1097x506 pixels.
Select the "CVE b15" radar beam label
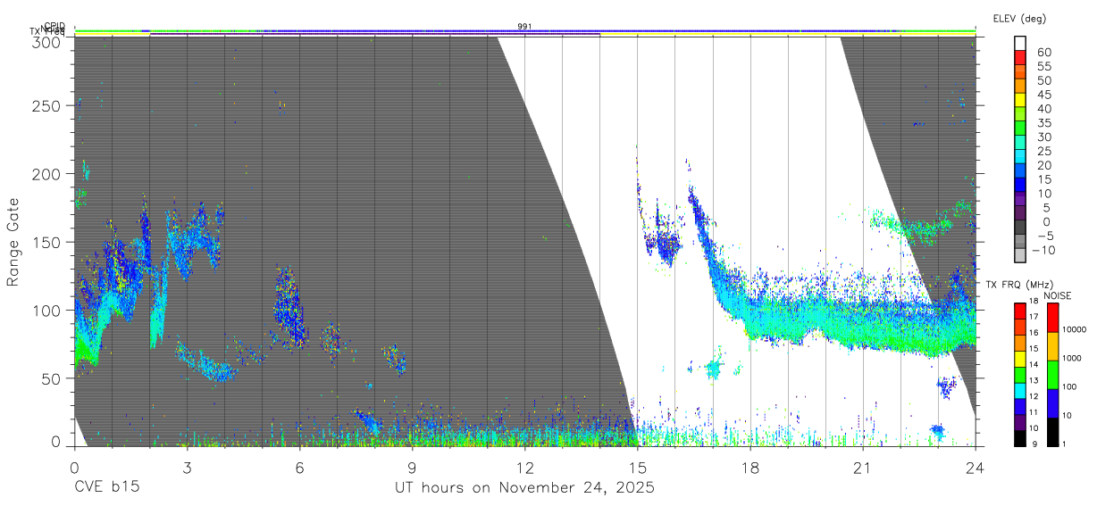click(106, 488)
